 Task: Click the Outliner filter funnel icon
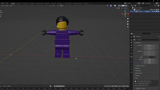click(x=155, y=5)
